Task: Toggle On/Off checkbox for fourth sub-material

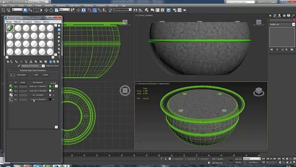Action: (x=54, y=99)
